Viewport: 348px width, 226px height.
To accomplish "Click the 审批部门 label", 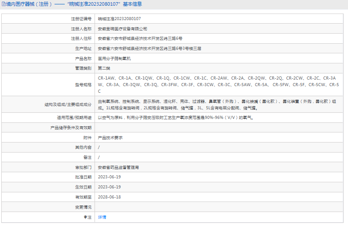I will point(83,167).
